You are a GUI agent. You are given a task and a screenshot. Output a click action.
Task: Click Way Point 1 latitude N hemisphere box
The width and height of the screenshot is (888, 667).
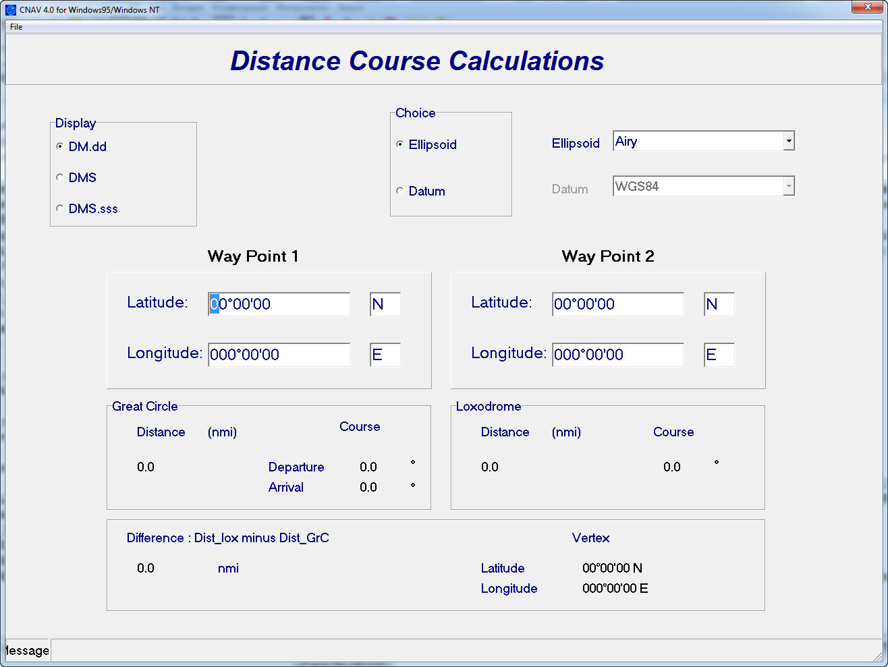(385, 304)
